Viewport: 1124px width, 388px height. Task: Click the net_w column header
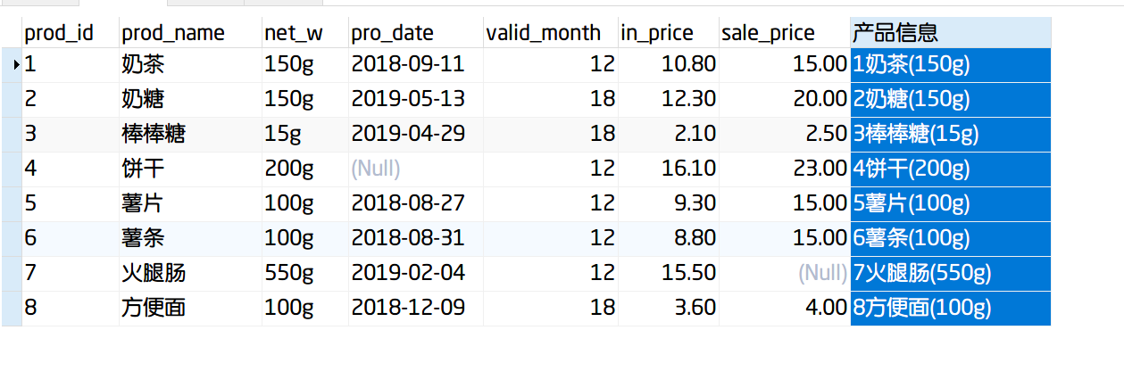tap(305, 33)
